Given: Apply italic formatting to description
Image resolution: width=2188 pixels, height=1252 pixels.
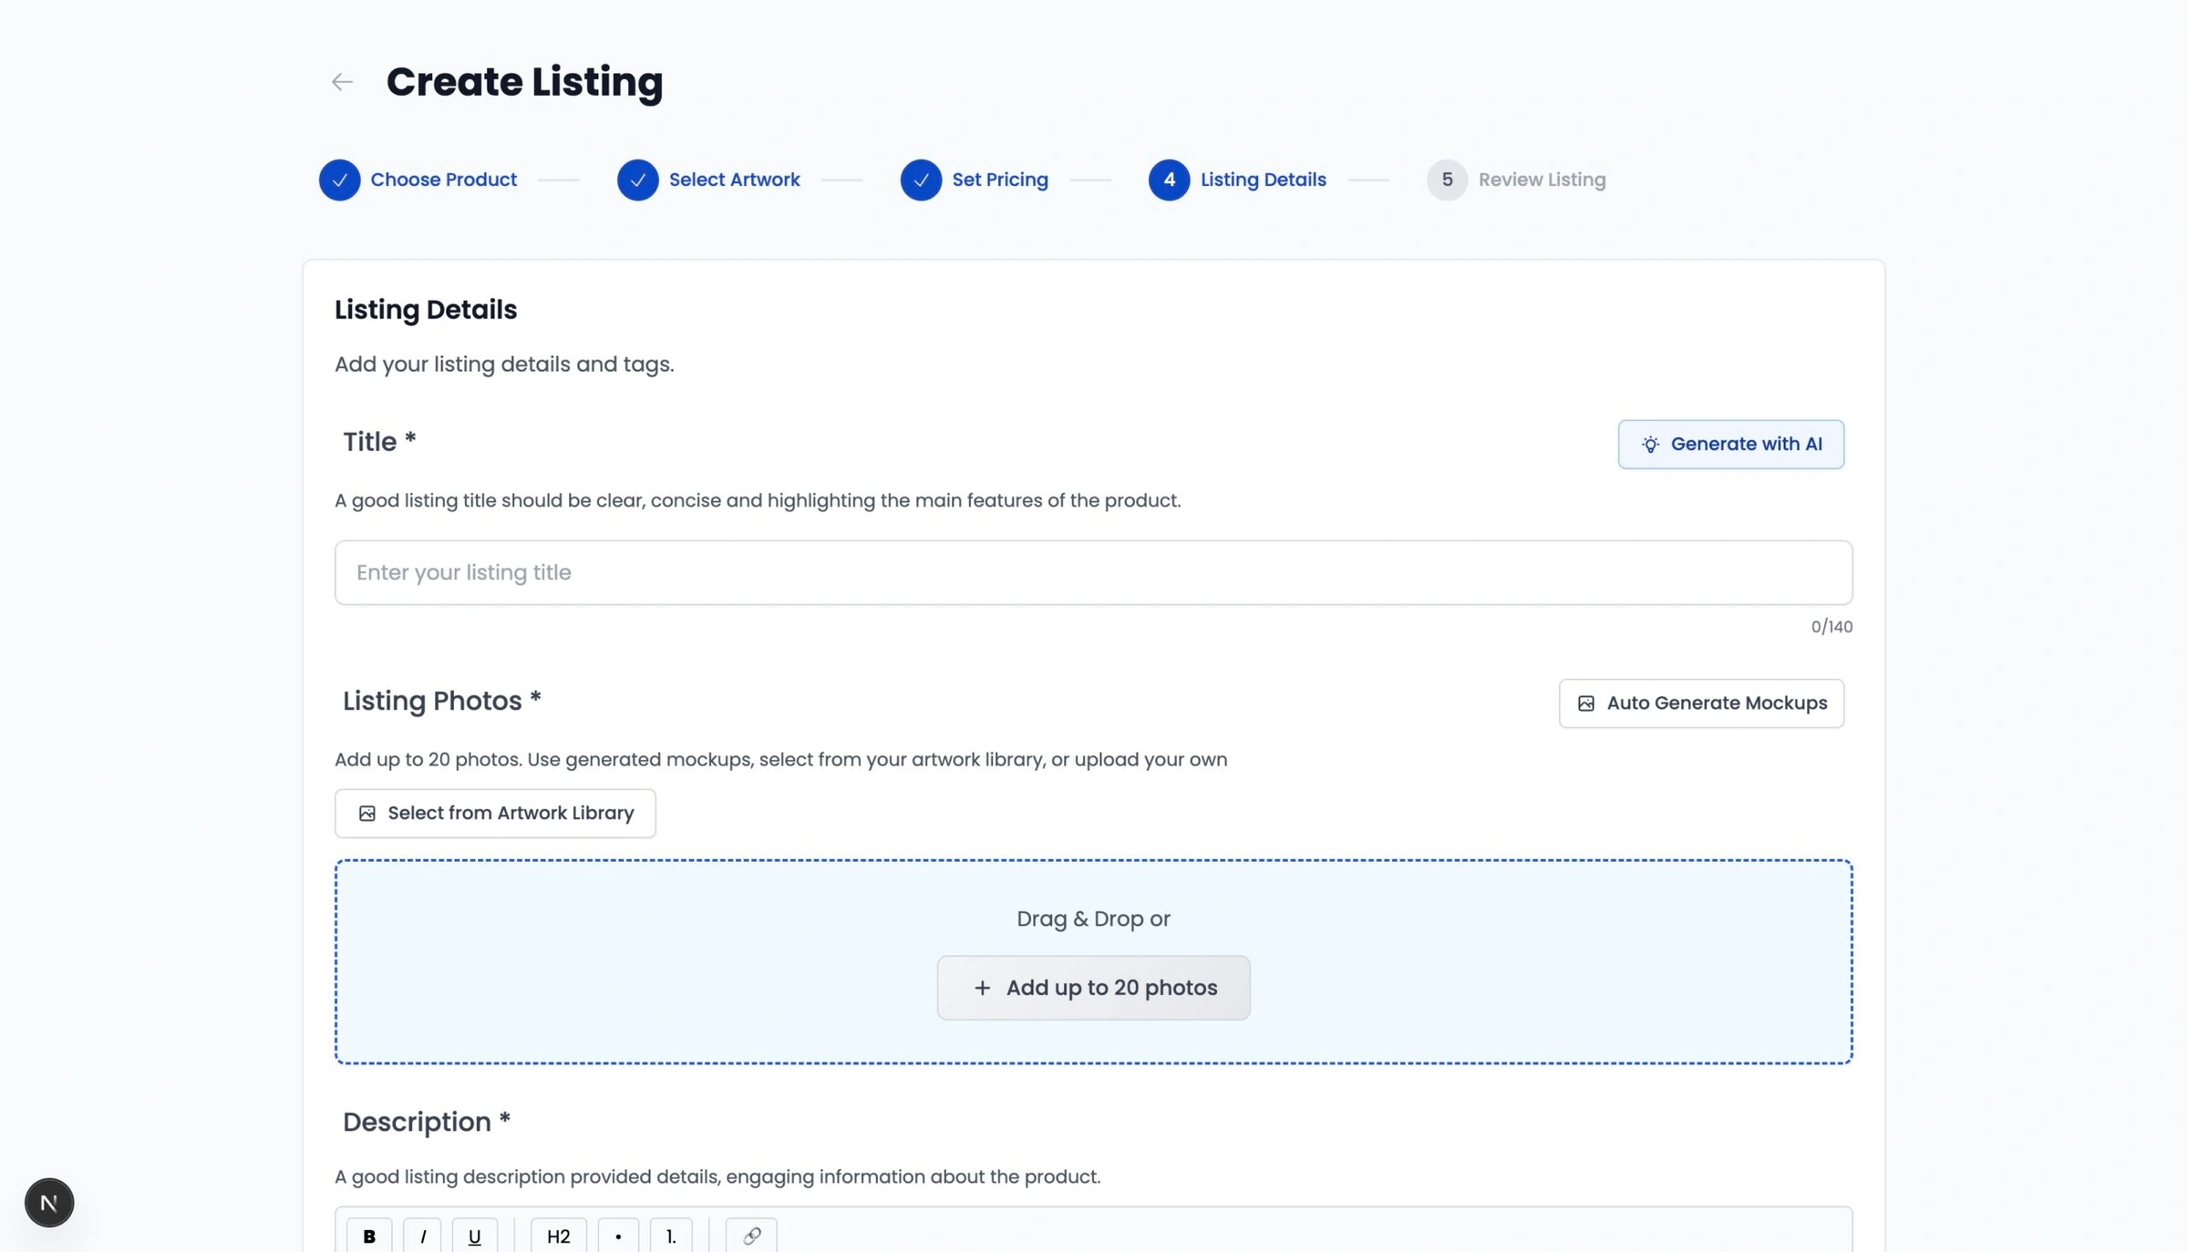Looking at the screenshot, I should pyautogui.click(x=422, y=1235).
